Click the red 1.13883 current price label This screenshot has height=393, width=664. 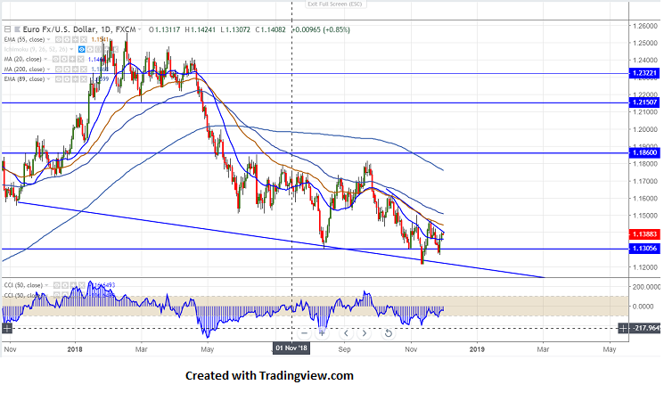pos(644,234)
